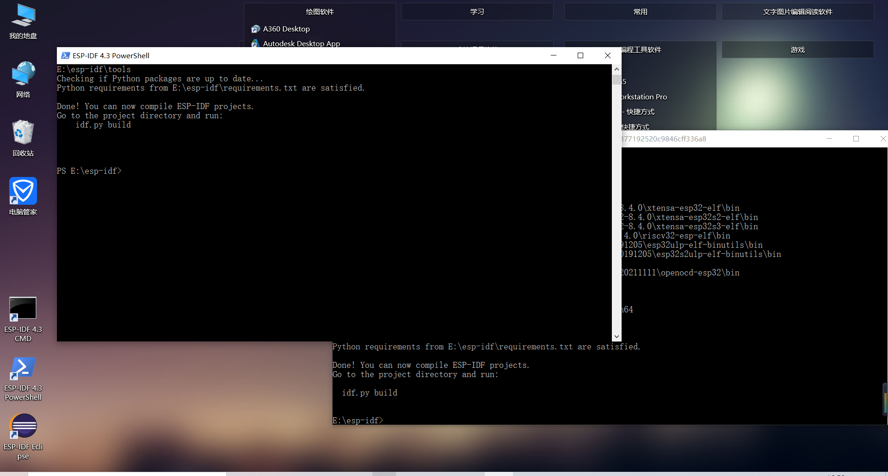888x476 pixels.
Task: Click the A360 Desktop icon in 绘图软件 group
Action: tap(255, 29)
